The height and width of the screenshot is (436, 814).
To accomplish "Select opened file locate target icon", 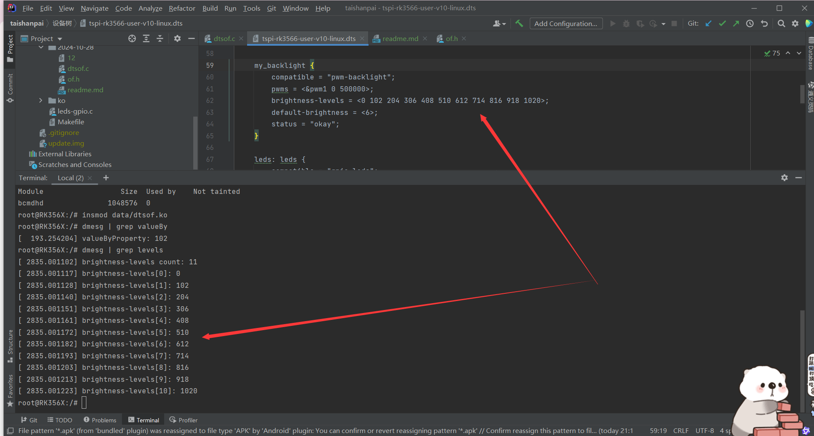I will (x=132, y=38).
